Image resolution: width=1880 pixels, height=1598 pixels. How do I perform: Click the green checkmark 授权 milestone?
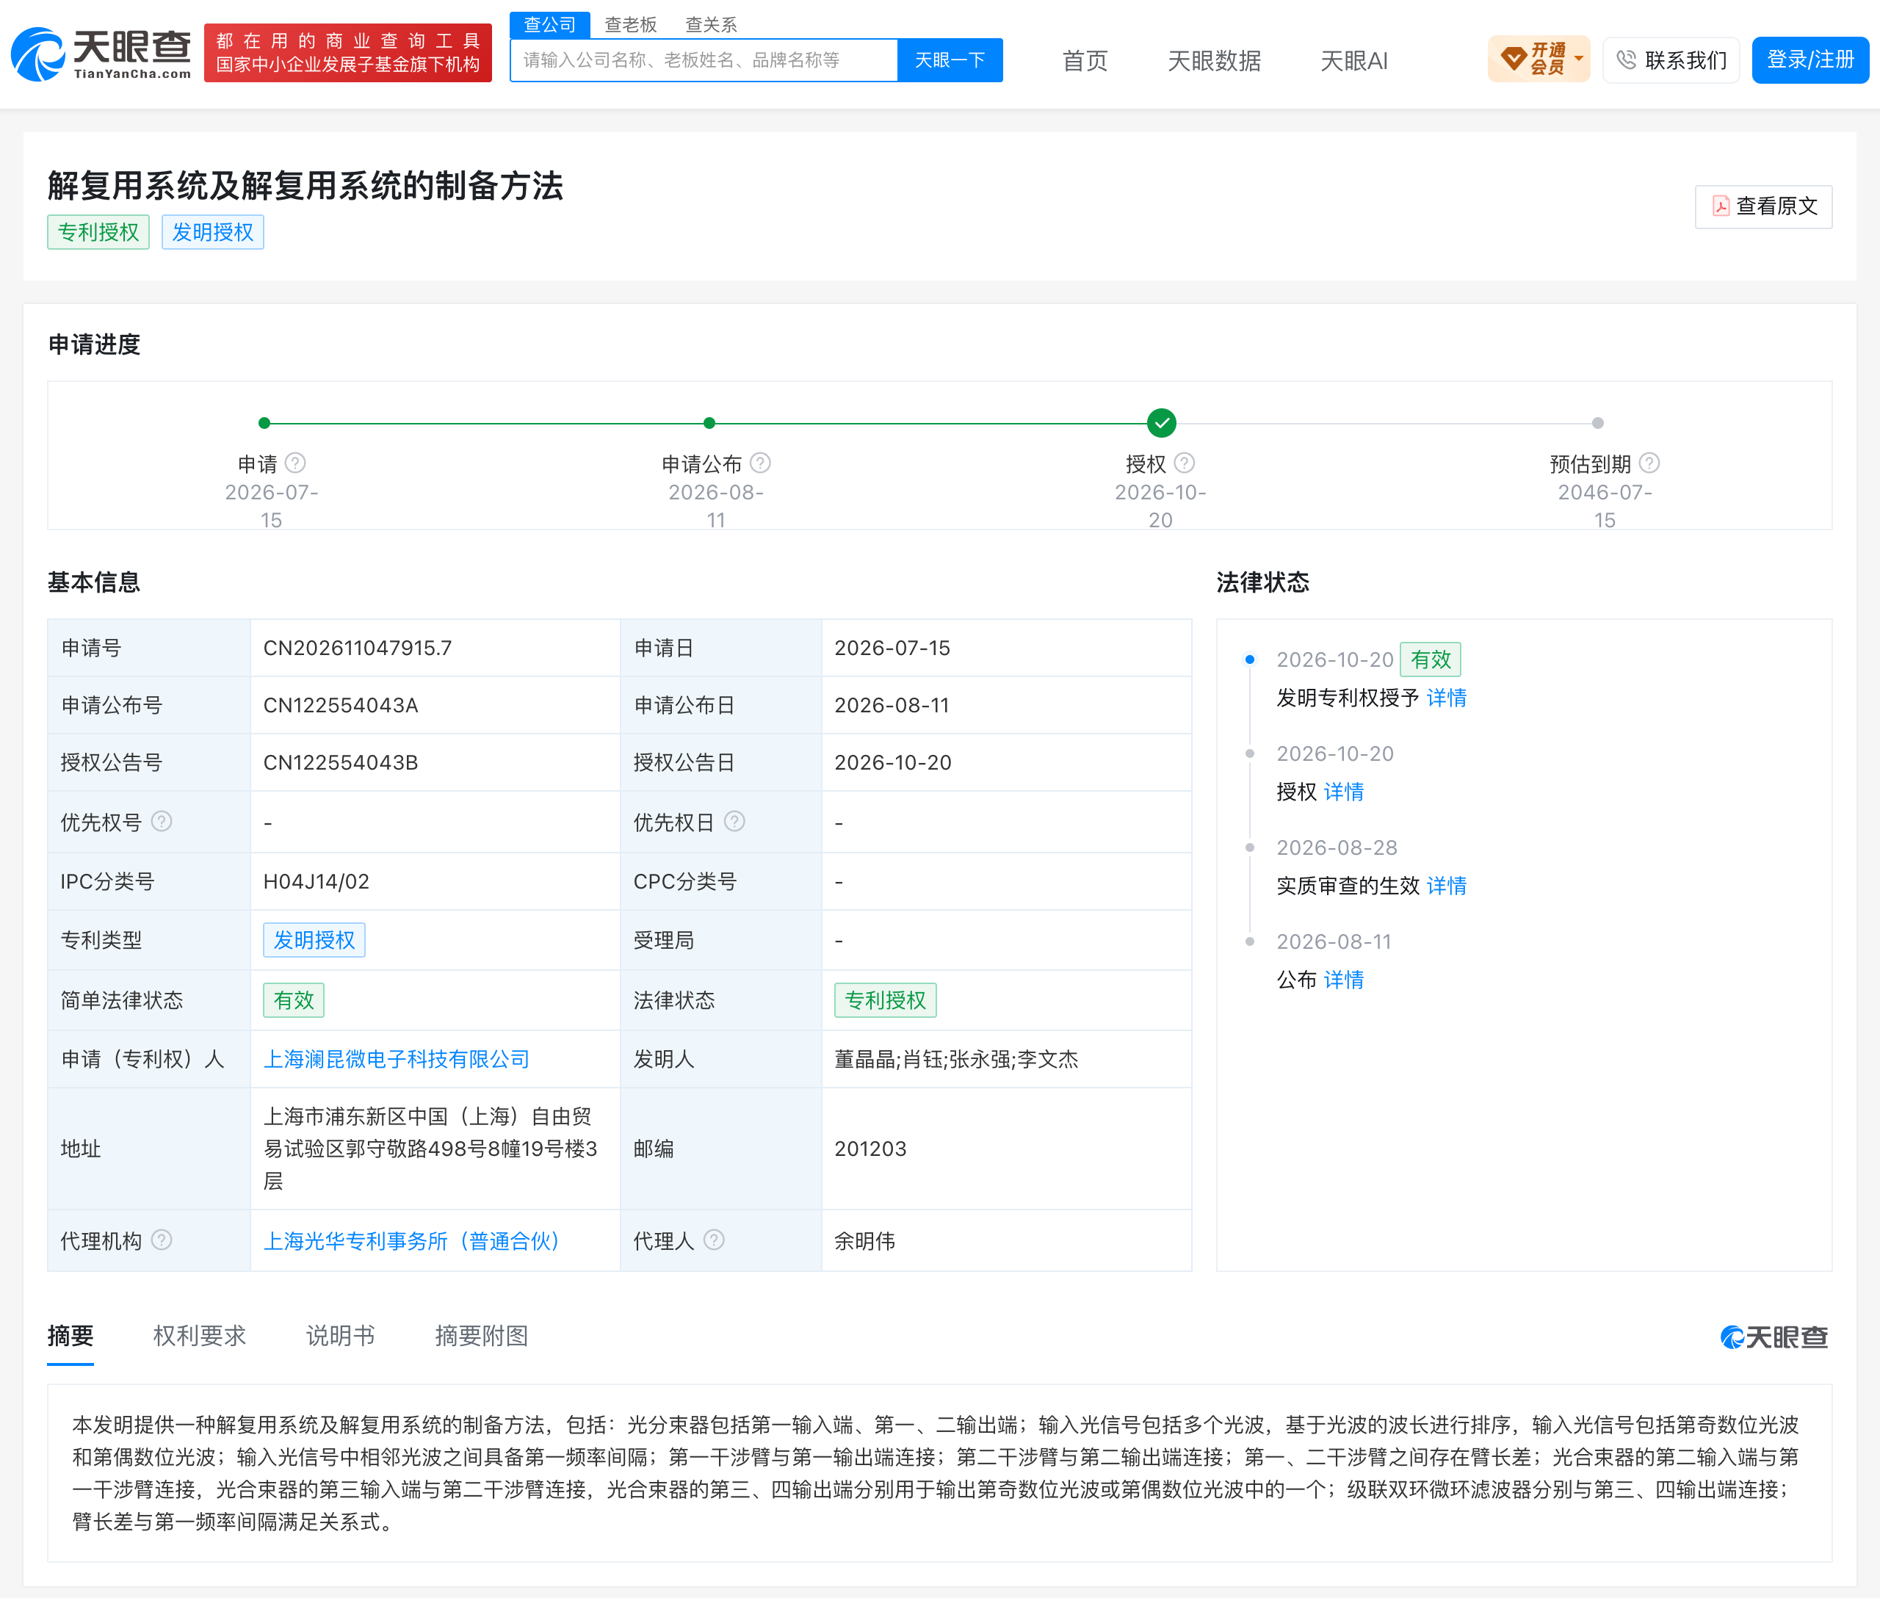[1162, 423]
